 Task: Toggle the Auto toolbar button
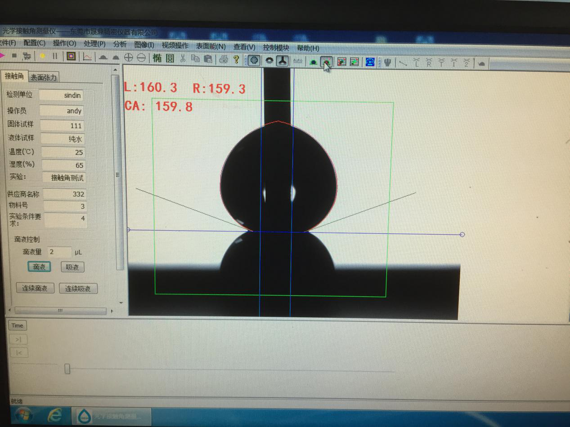[x=297, y=61]
